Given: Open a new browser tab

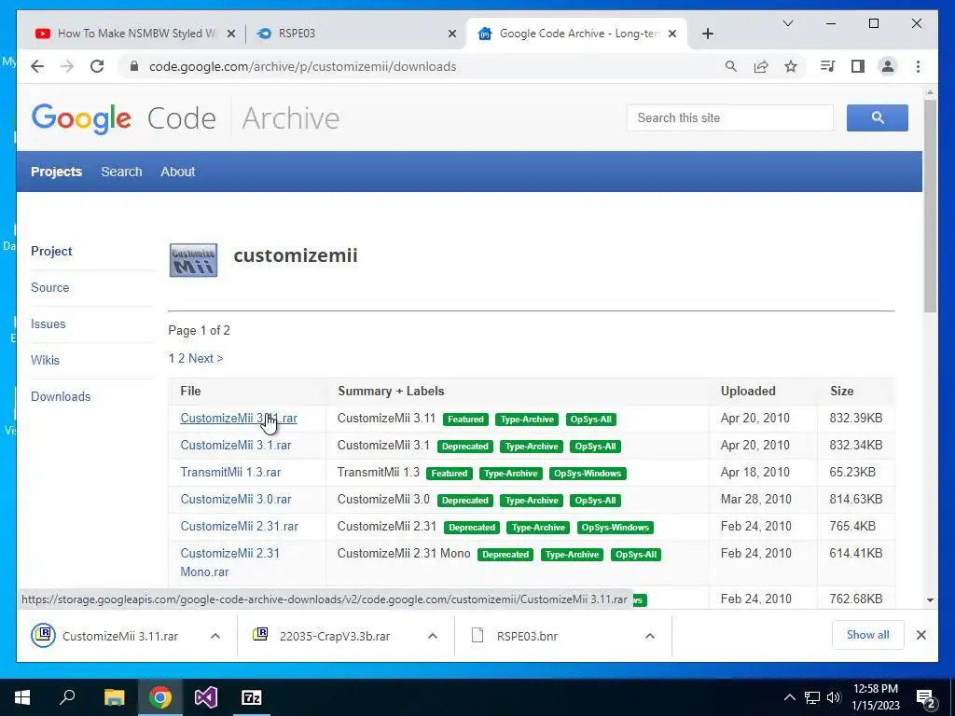Looking at the screenshot, I should (707, 34).
